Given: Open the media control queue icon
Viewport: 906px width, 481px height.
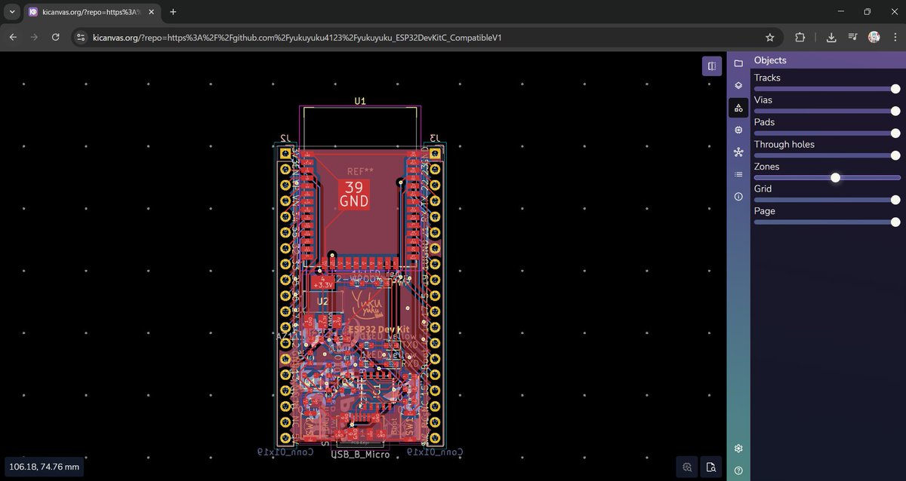Looking at the screenshot, I should [852, 37].
